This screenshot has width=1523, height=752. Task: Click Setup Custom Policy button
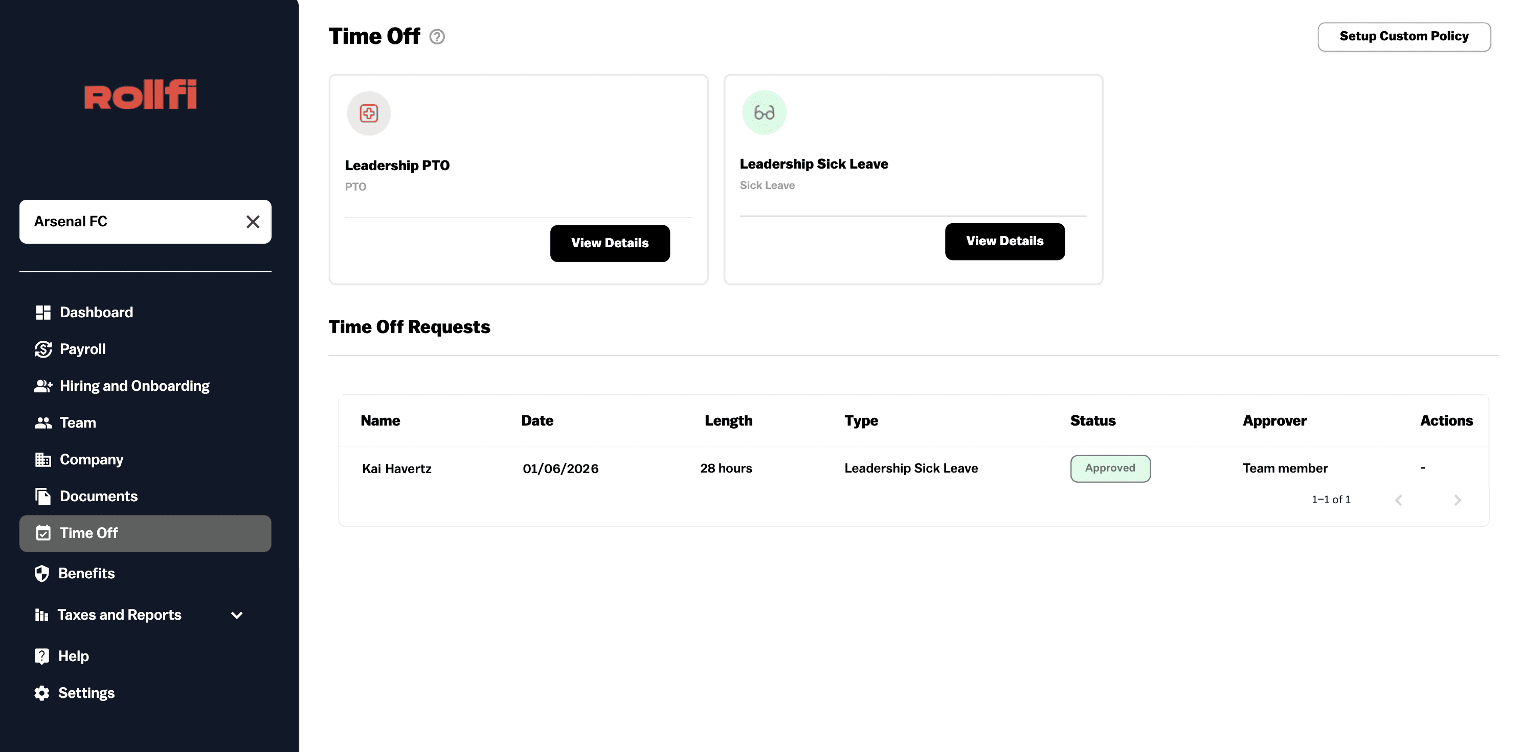[x=1403, y=37]
